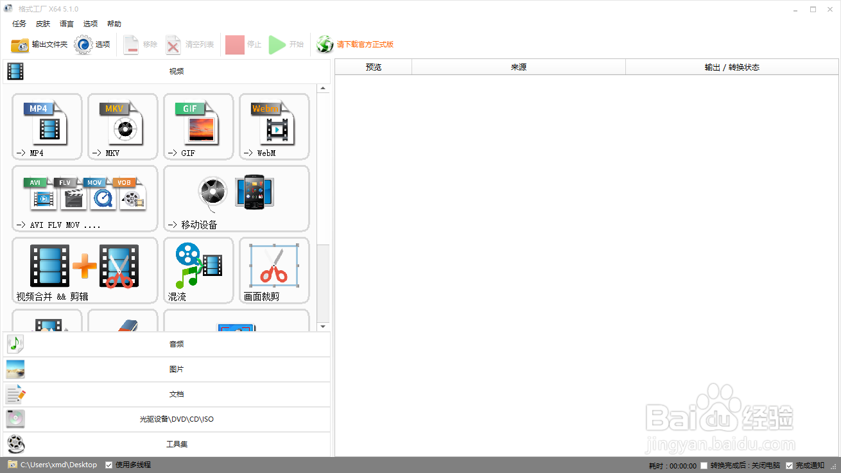Open the 语言 menu

(67, 24)
